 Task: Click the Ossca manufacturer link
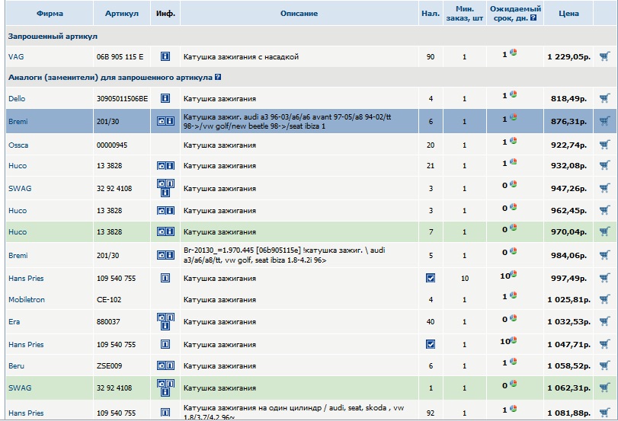point(18,145)
